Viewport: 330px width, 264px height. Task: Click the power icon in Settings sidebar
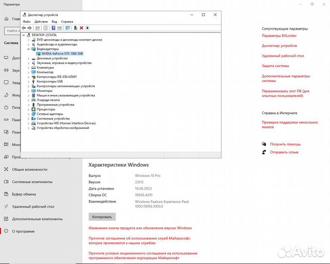6,108
